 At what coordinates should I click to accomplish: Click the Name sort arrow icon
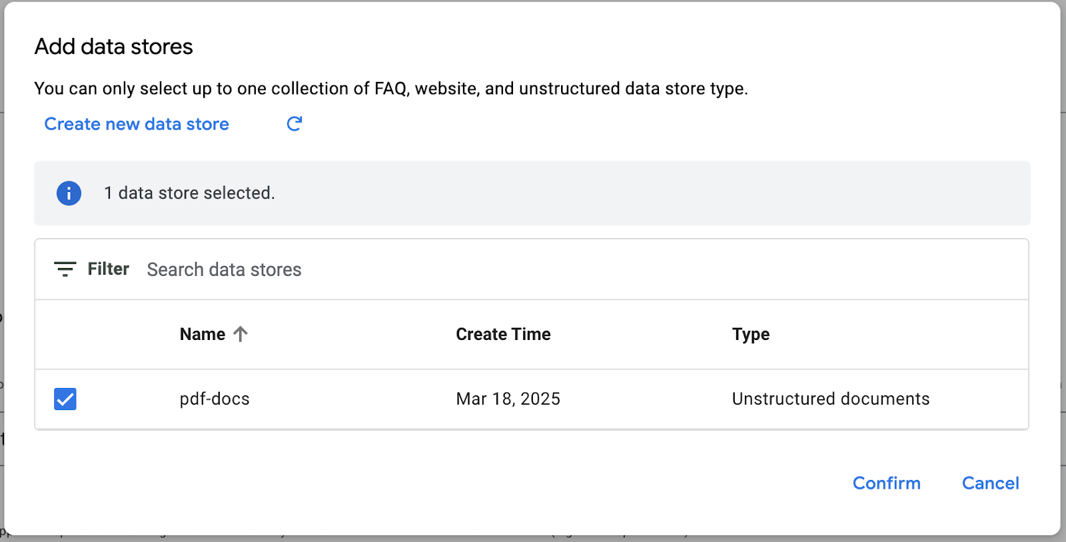241,334
